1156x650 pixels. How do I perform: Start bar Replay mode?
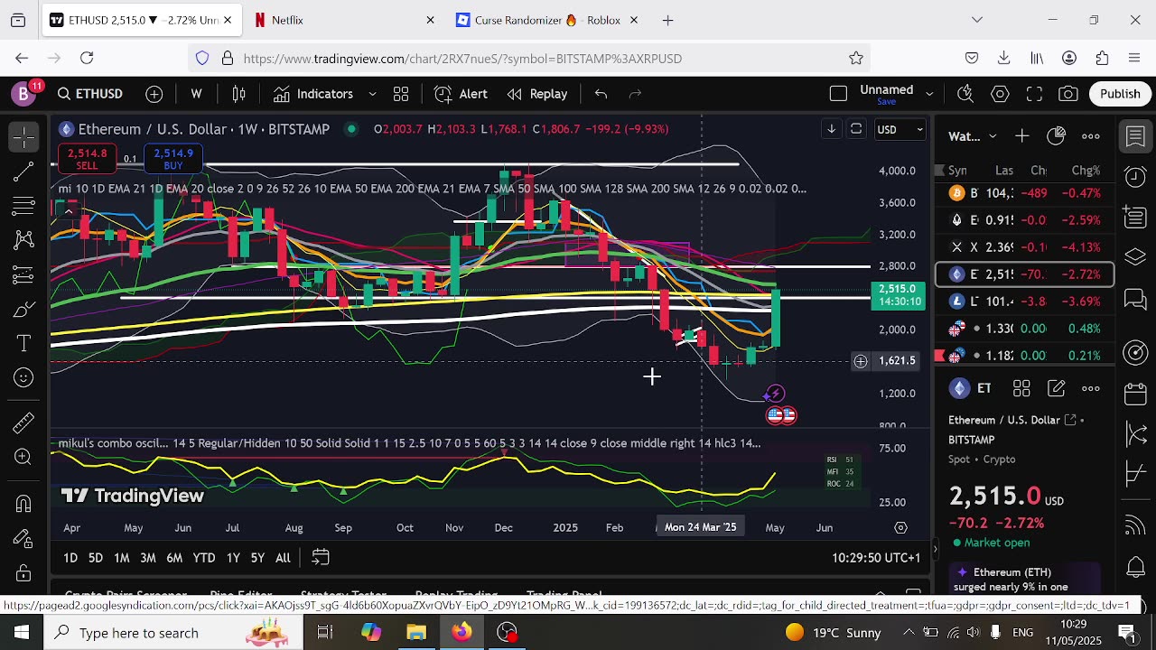click(x=537, y=94)
